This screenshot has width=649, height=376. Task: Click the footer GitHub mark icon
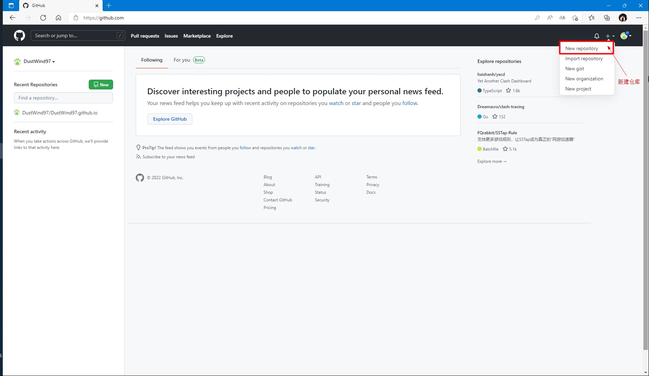coord(140,178)
